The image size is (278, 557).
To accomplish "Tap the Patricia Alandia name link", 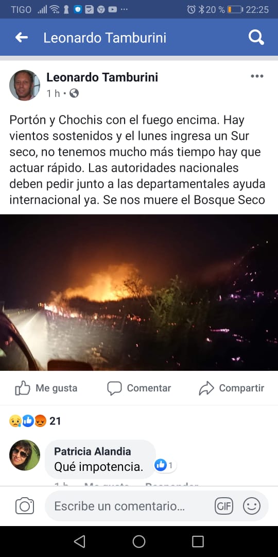I will coord(93,451).
